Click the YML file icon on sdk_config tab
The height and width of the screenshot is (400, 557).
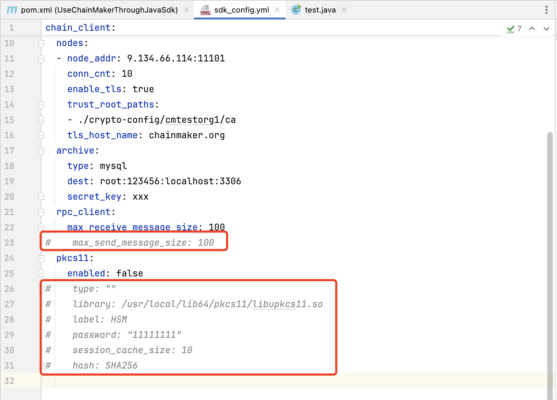(x=205, y=10)
